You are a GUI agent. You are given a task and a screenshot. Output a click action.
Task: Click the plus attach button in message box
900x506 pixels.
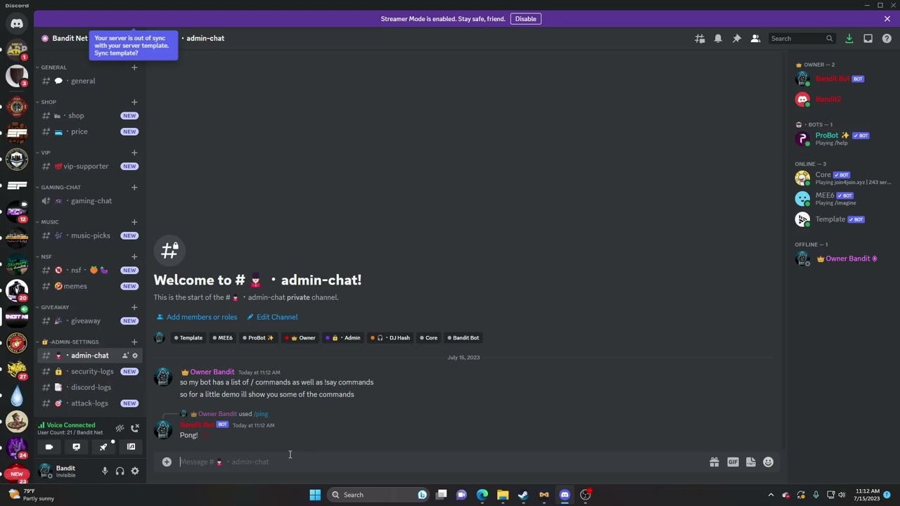coord(167,462)
